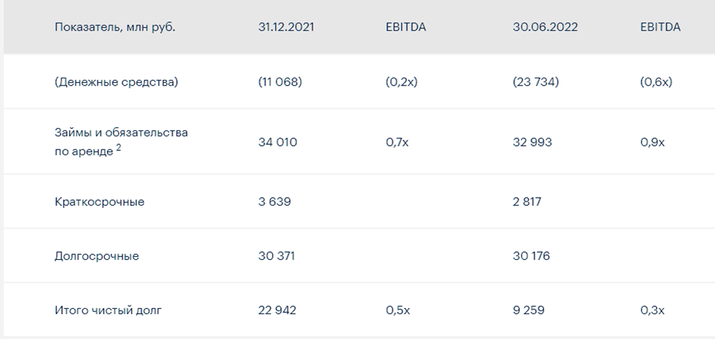Click the first EBITDA column header
The height and width of the screenshot is (339, 715).
tap(406, 27)
